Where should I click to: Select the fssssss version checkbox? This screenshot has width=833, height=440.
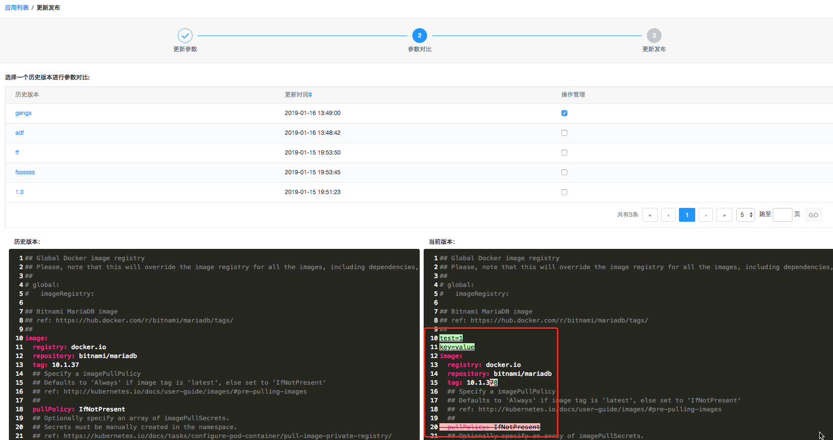click(564, 172)
